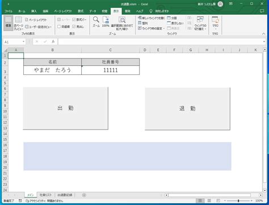
Task: Switch to page layout view in status bar
Action: coord(209,200)
